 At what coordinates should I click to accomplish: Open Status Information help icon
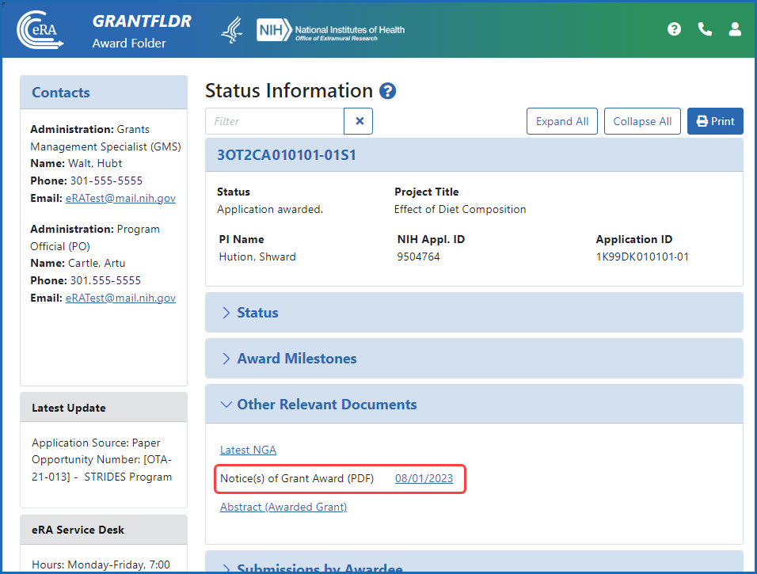coord(388,91)
